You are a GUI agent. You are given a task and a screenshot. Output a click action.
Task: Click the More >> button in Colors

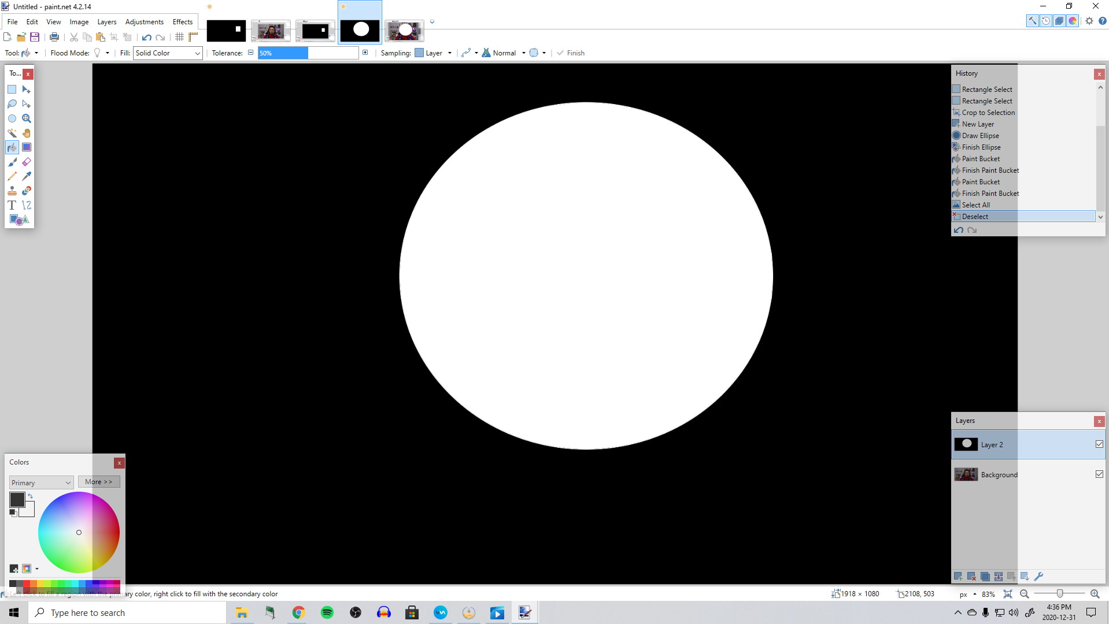click(99, 482)
